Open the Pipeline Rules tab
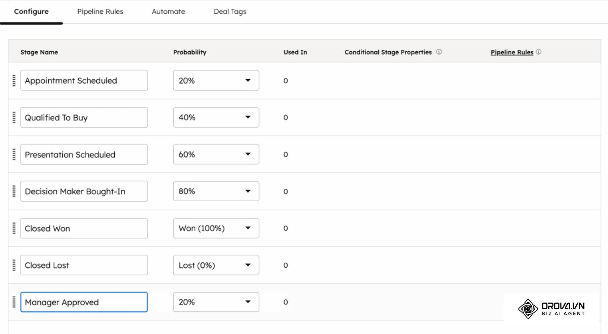The height and width of the screenshot is (334, 608). pos(100,11)
